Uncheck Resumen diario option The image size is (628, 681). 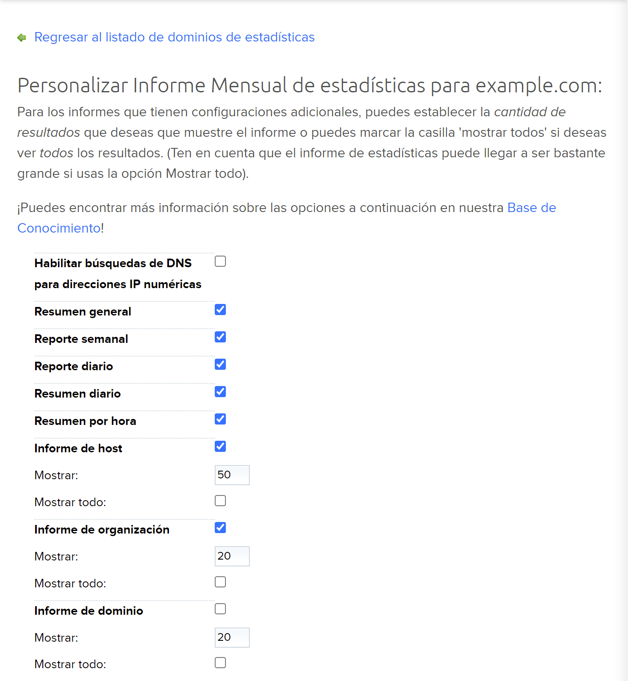coord(220,392)
